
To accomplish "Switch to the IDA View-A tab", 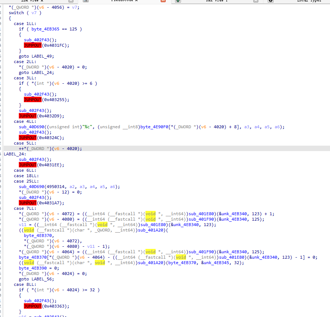I will click(32, 1).
